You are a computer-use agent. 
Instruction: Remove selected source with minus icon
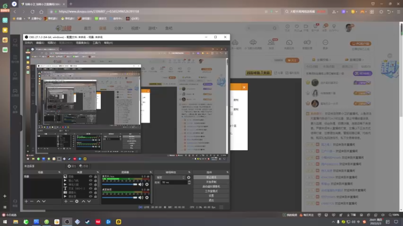[71, 201]
